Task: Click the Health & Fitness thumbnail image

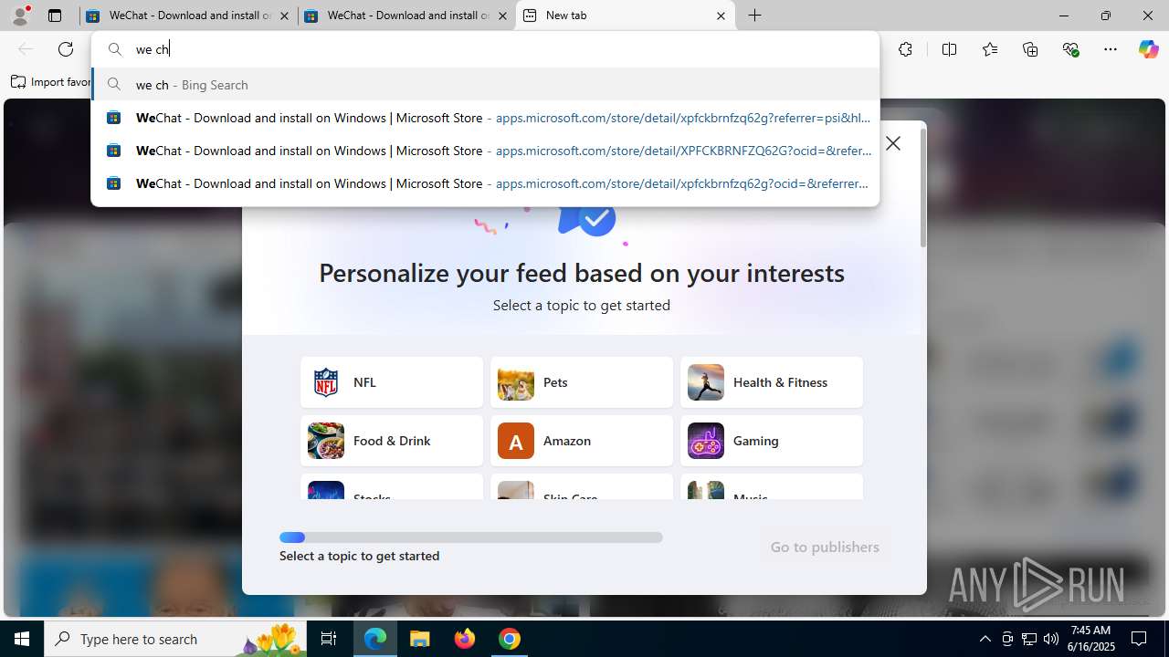Action: pos(706,382)
